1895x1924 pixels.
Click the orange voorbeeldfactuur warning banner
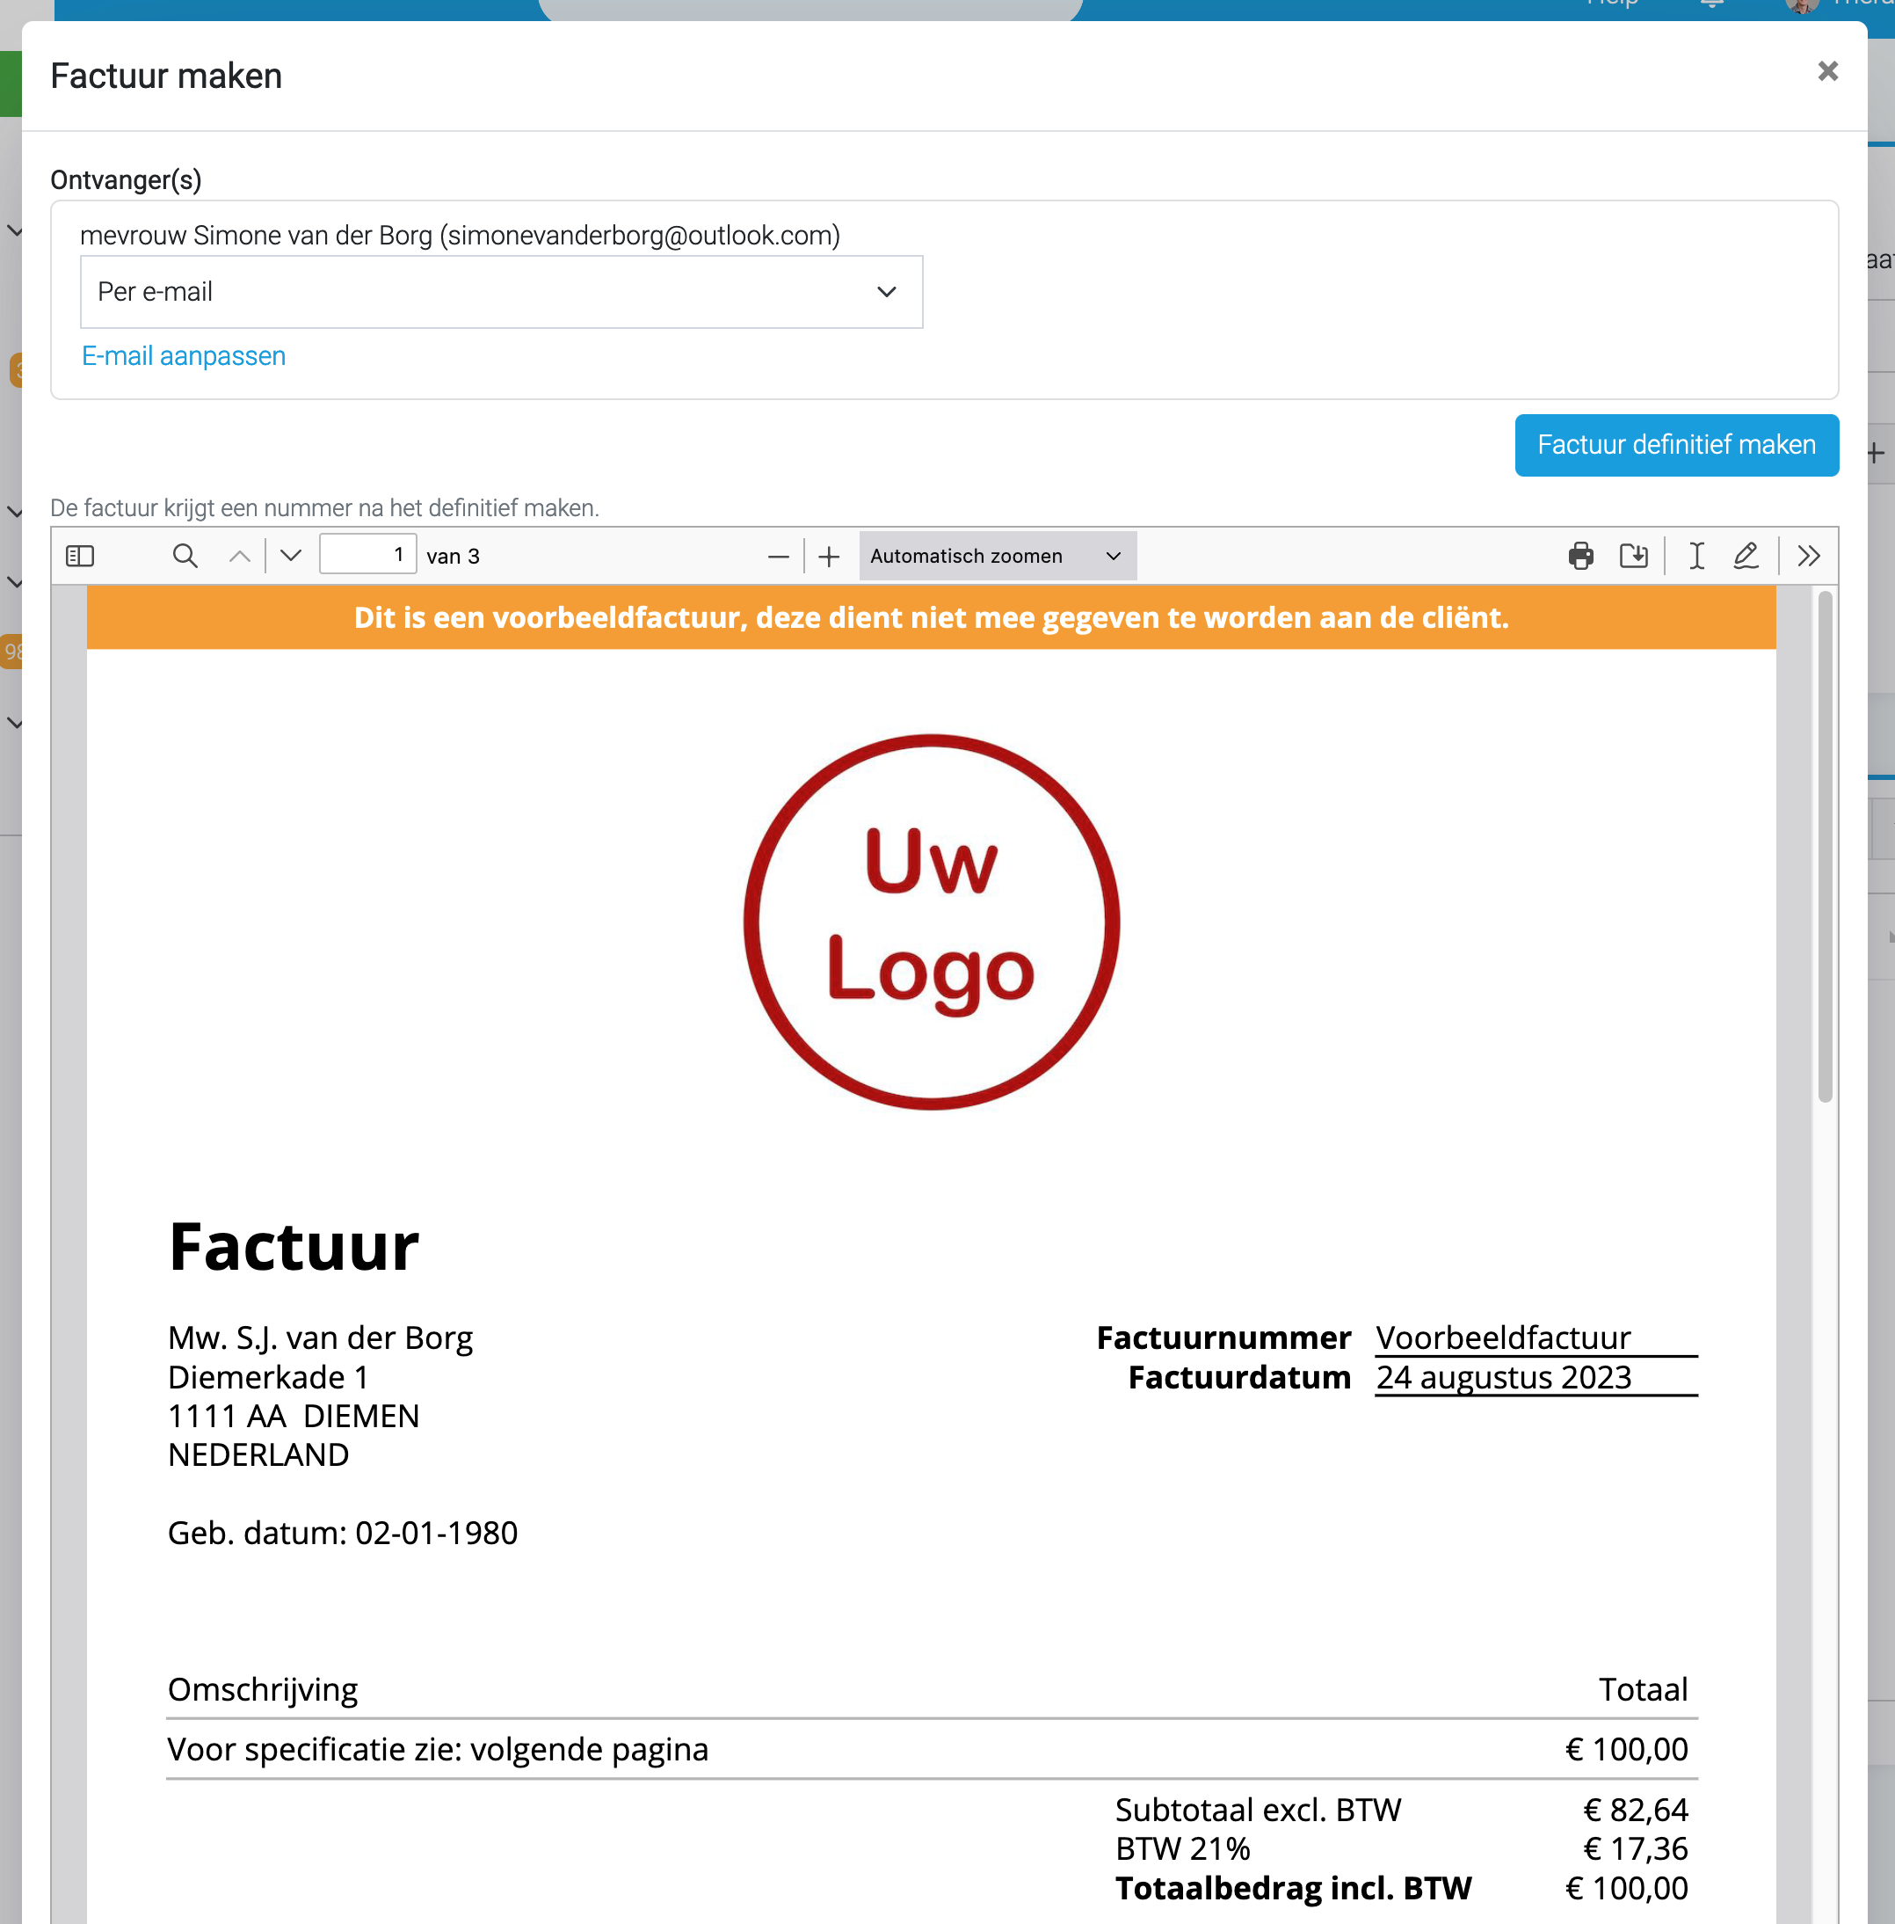coord(931,617)
